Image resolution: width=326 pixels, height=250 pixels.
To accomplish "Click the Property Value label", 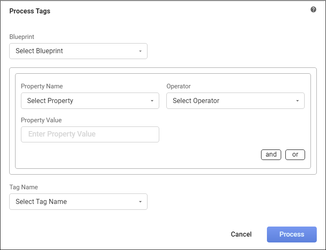I will point(41,120).
